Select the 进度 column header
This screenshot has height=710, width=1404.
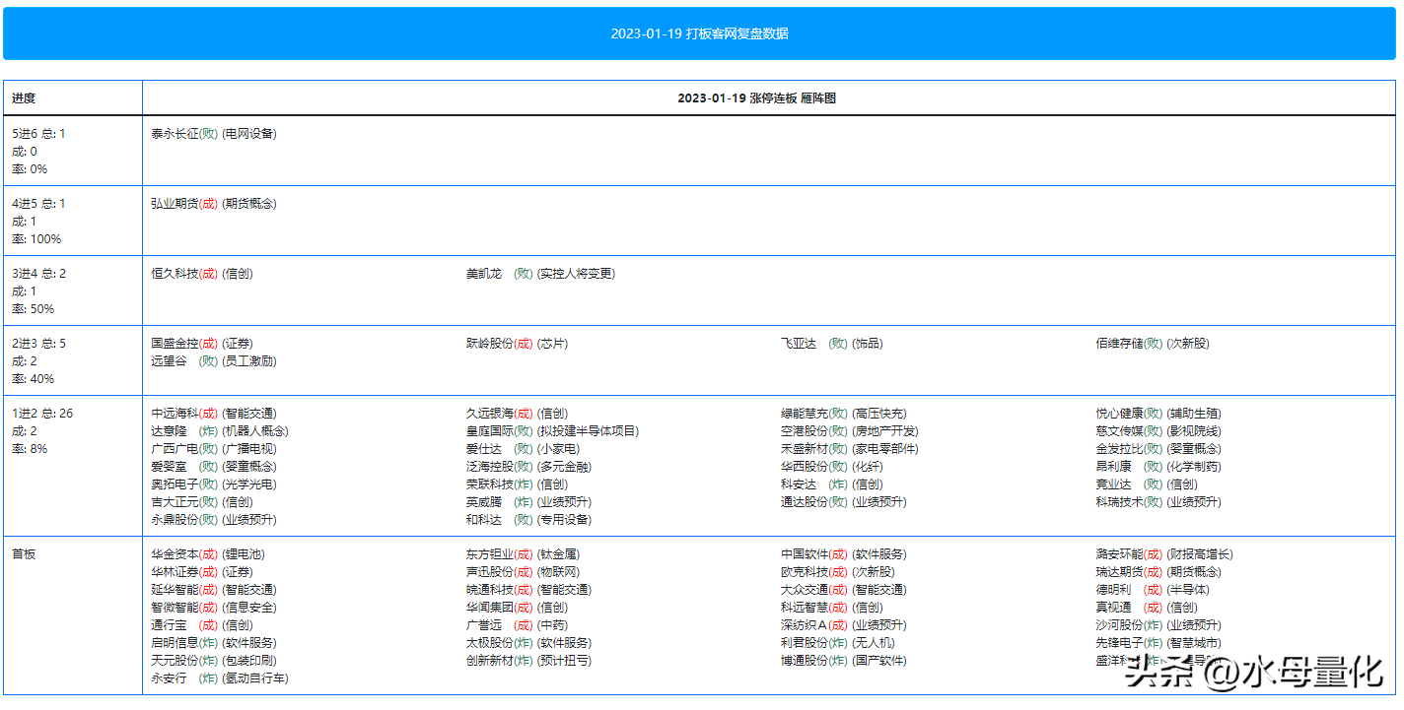tap(24, 98)
